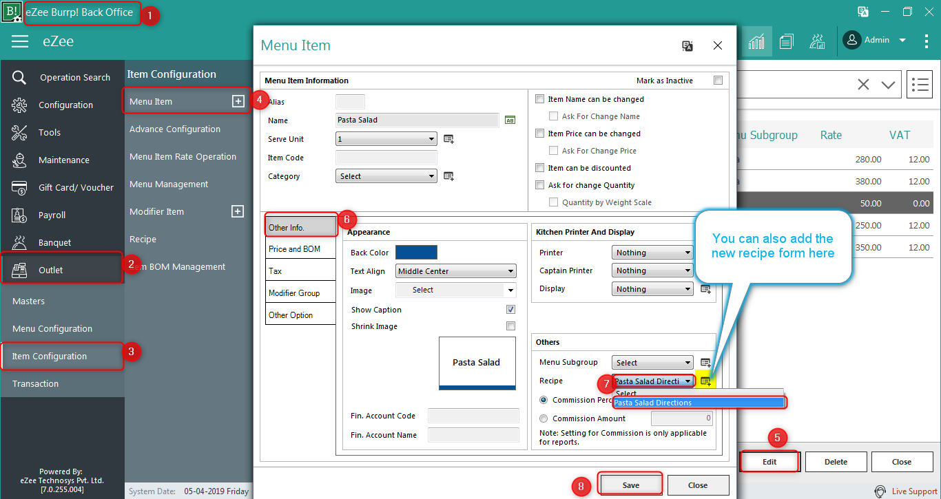
Task: Click the Item Code input field
Action: [x=386, y=158]
